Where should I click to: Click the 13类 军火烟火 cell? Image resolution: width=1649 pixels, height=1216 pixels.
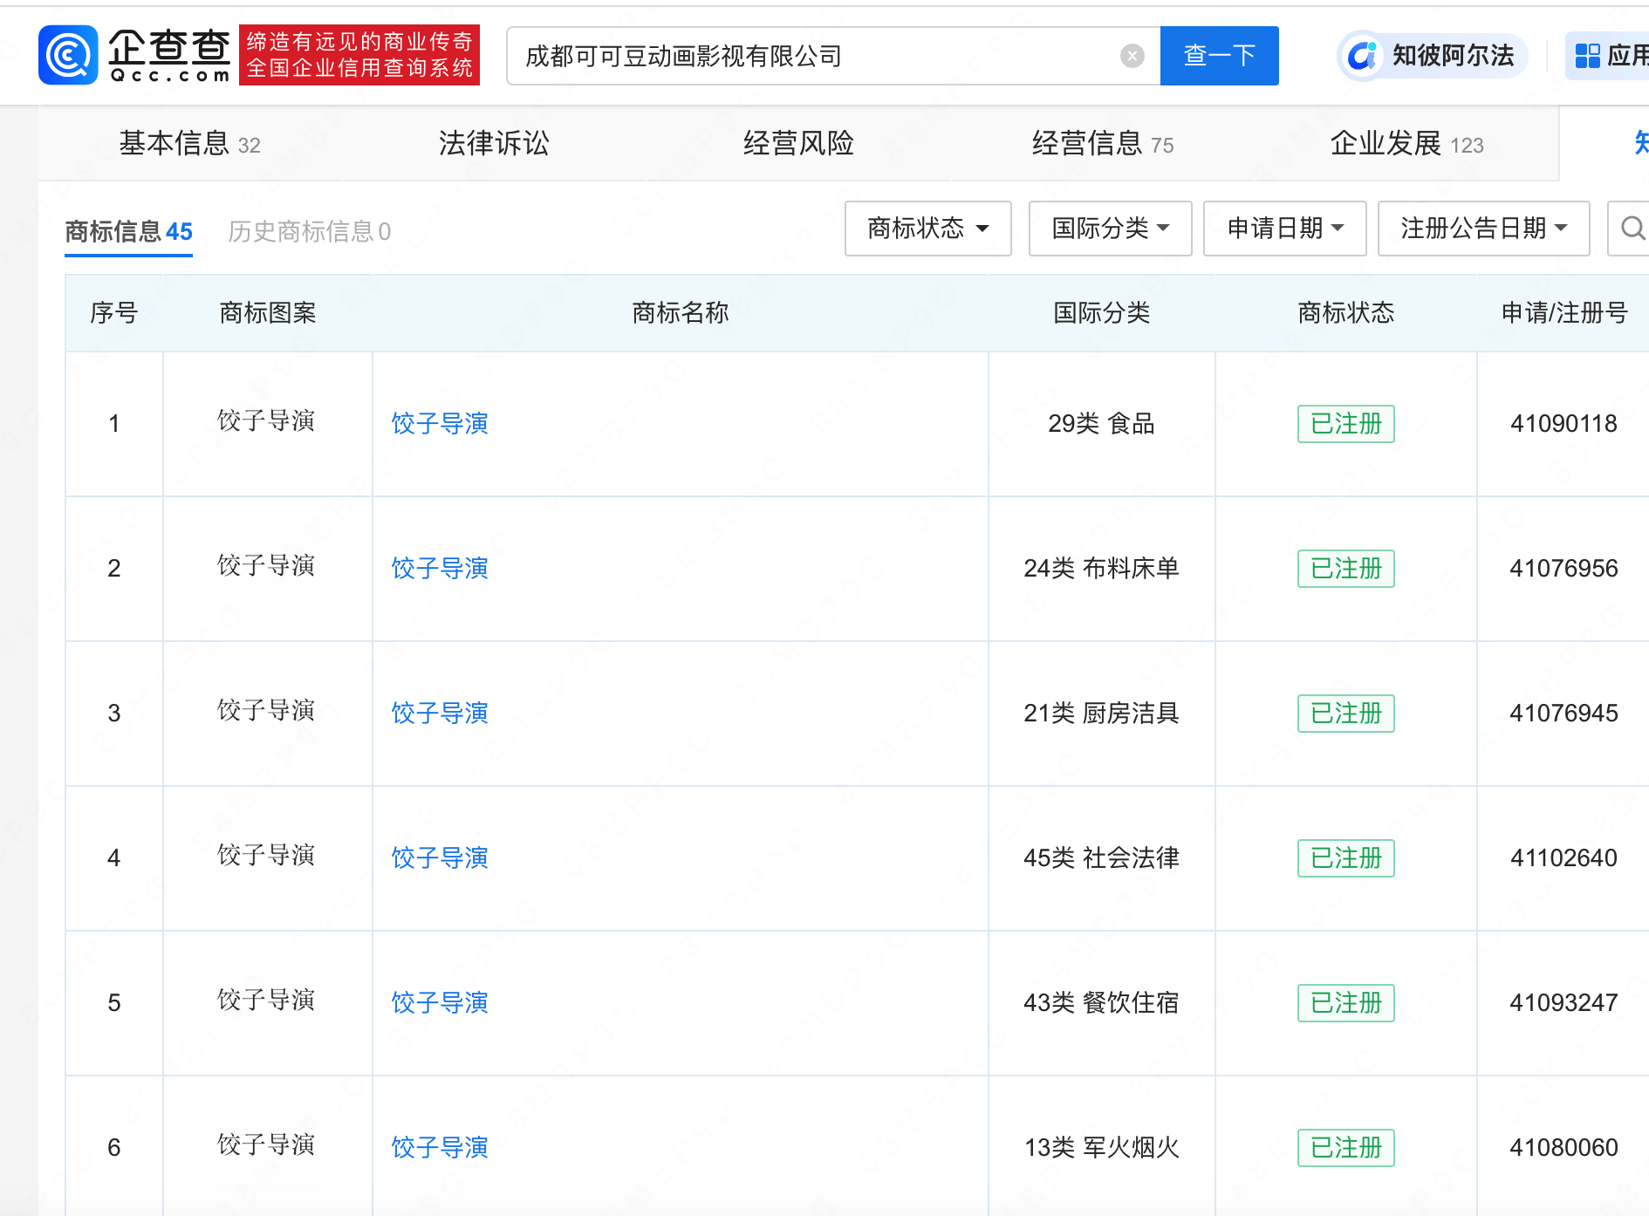[x=1101, y=1148]
